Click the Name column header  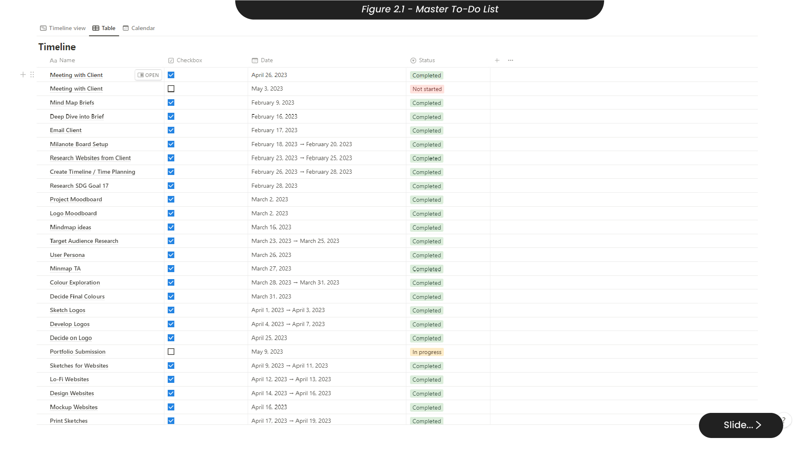point(63,60)
